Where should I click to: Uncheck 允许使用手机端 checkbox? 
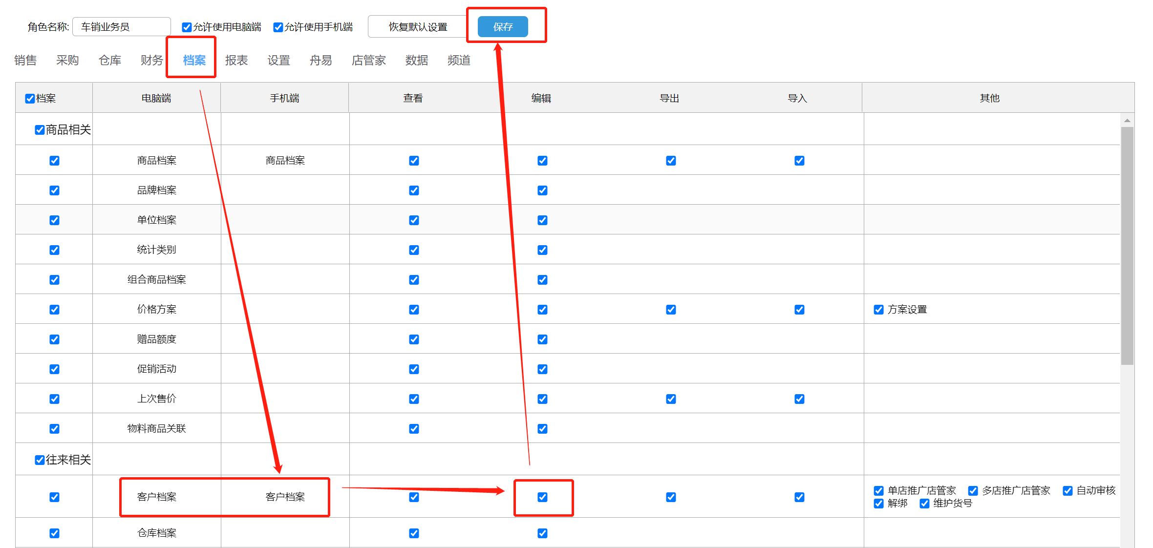[278, 27]
